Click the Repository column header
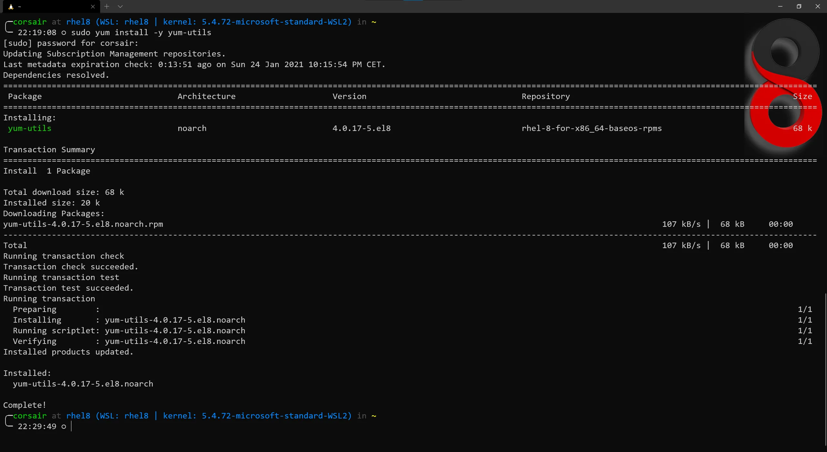The image size is (827, 452). [x=546, y=96]
